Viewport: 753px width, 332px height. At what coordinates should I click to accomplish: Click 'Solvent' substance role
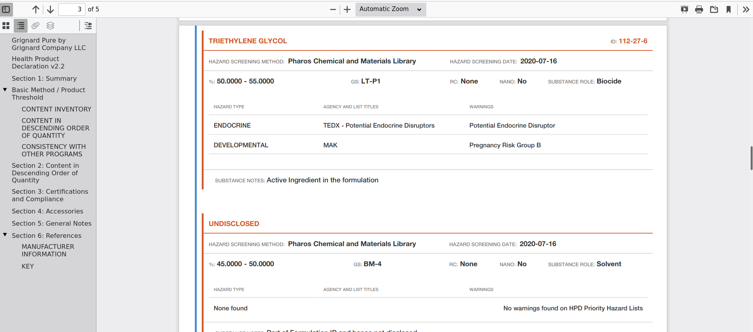(609, 264)
